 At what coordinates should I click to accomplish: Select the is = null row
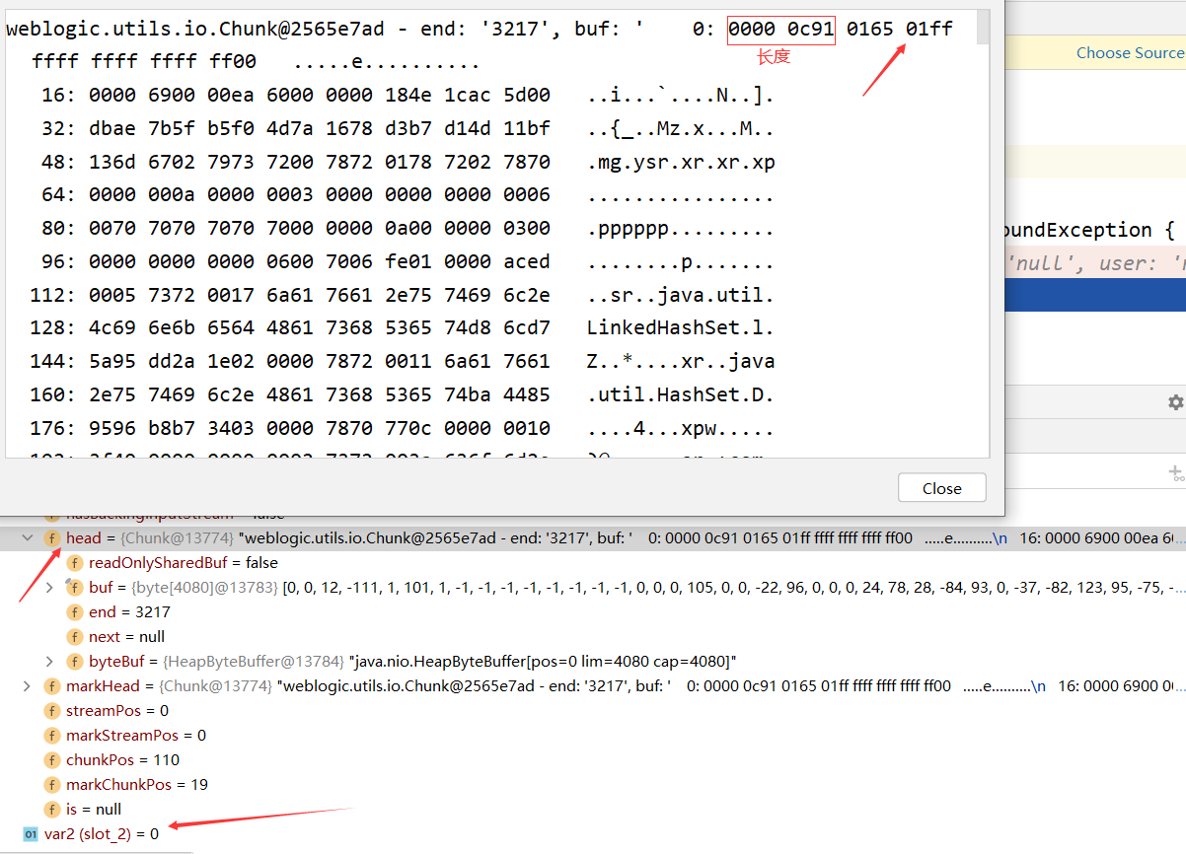593,810
